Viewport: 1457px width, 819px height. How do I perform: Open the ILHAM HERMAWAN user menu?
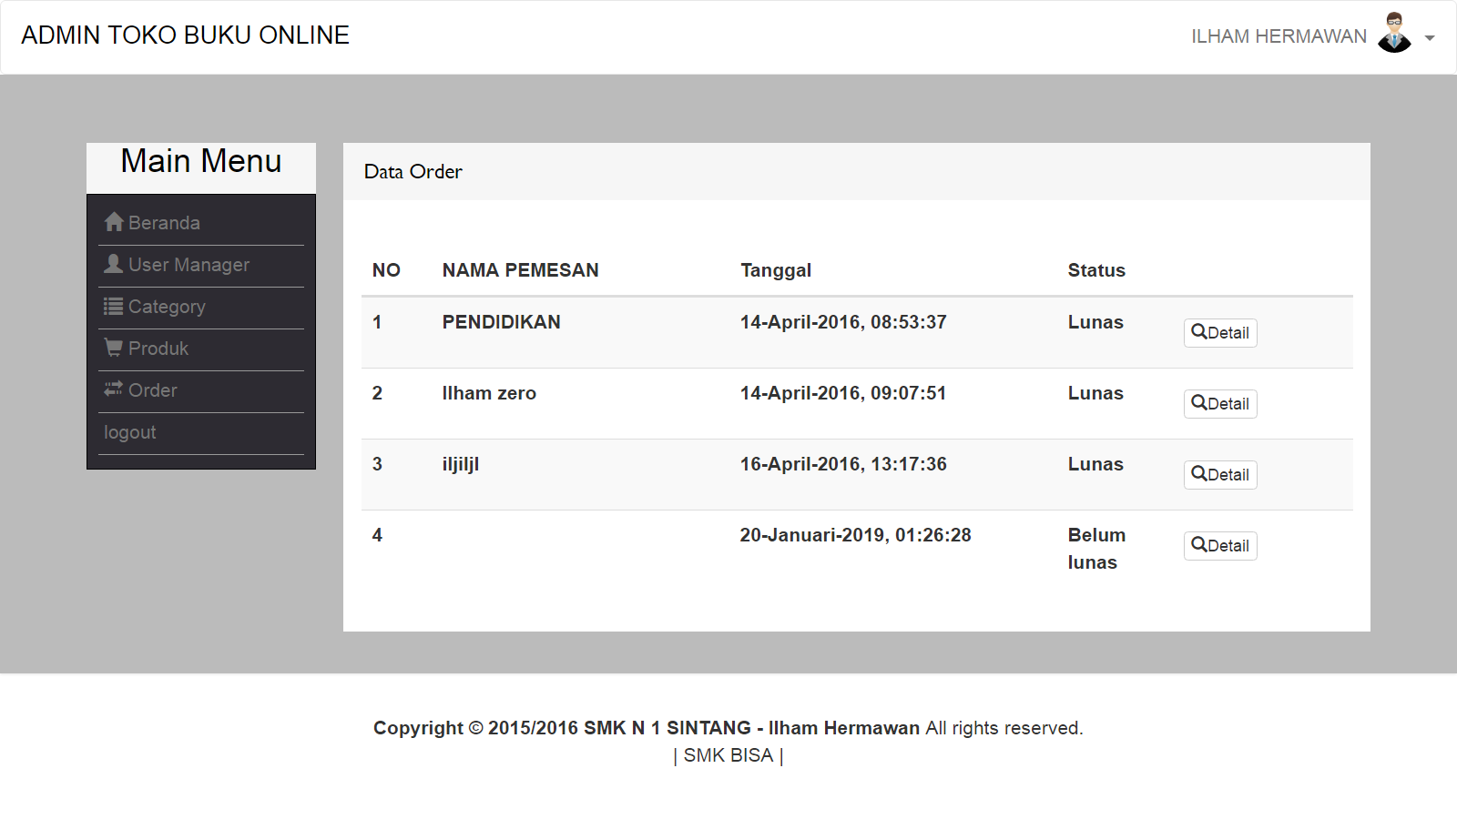point(1279,36)
